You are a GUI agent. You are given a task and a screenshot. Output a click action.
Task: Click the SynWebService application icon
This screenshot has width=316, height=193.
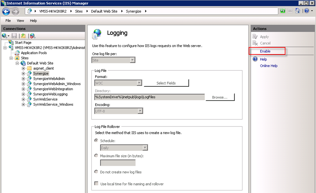point(30,99)
